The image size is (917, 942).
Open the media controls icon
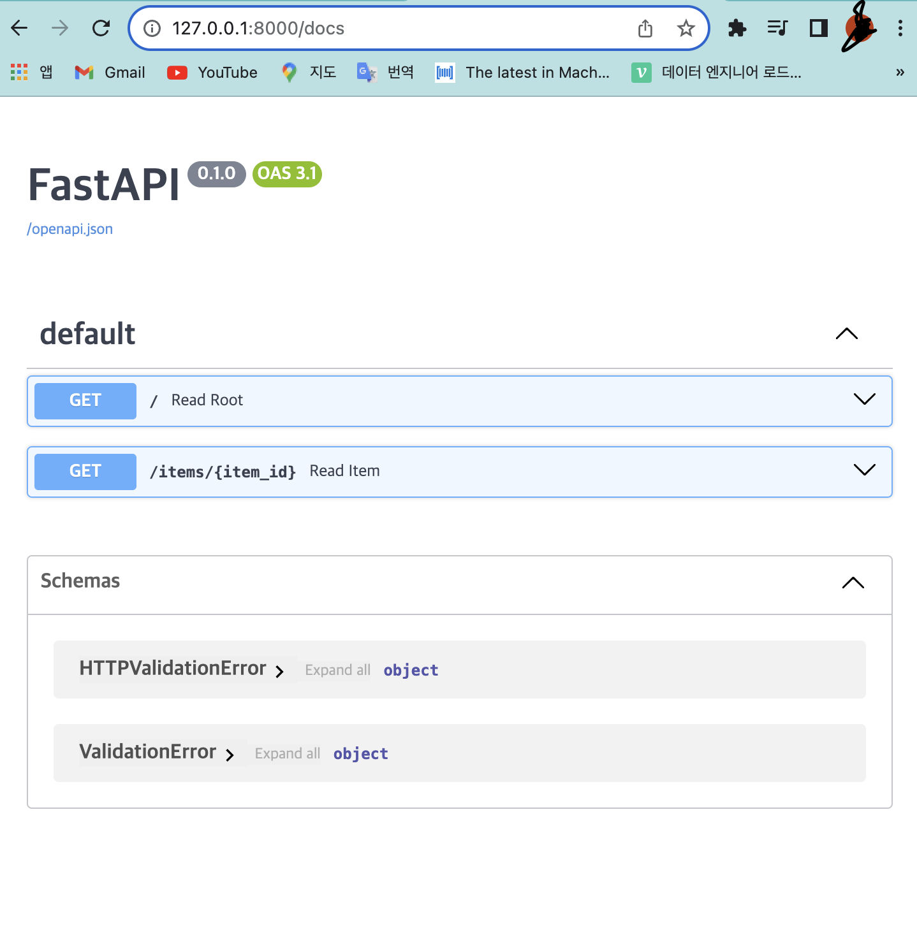click(777, 28)
